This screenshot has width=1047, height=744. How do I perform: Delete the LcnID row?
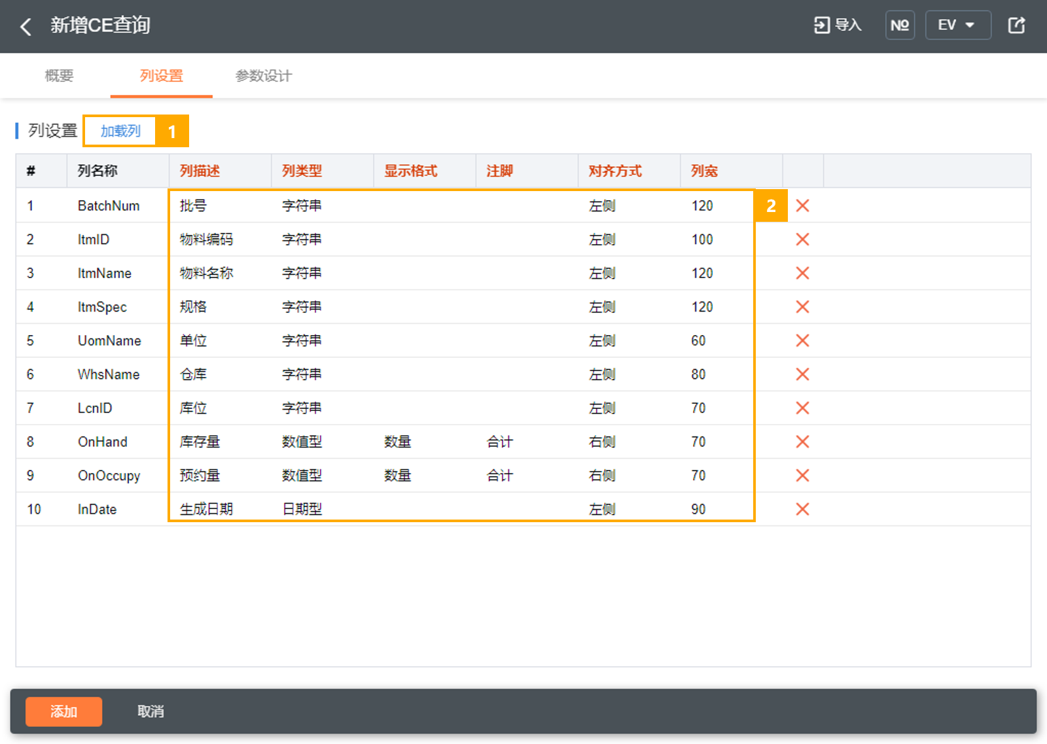click(802, 408)
